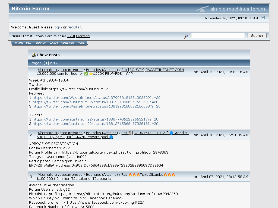Open Alternate cryptocurrencies board in post 2
278x208 pixels.
(x=60, y=133)
